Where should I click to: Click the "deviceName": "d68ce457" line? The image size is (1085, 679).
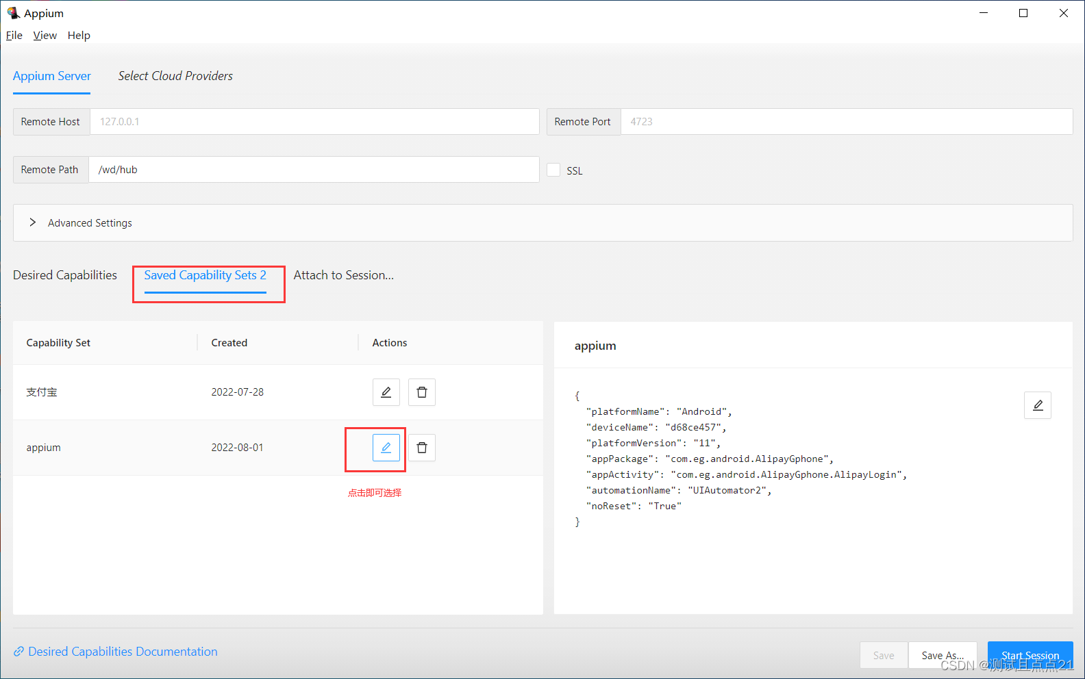tap(656, 427)
